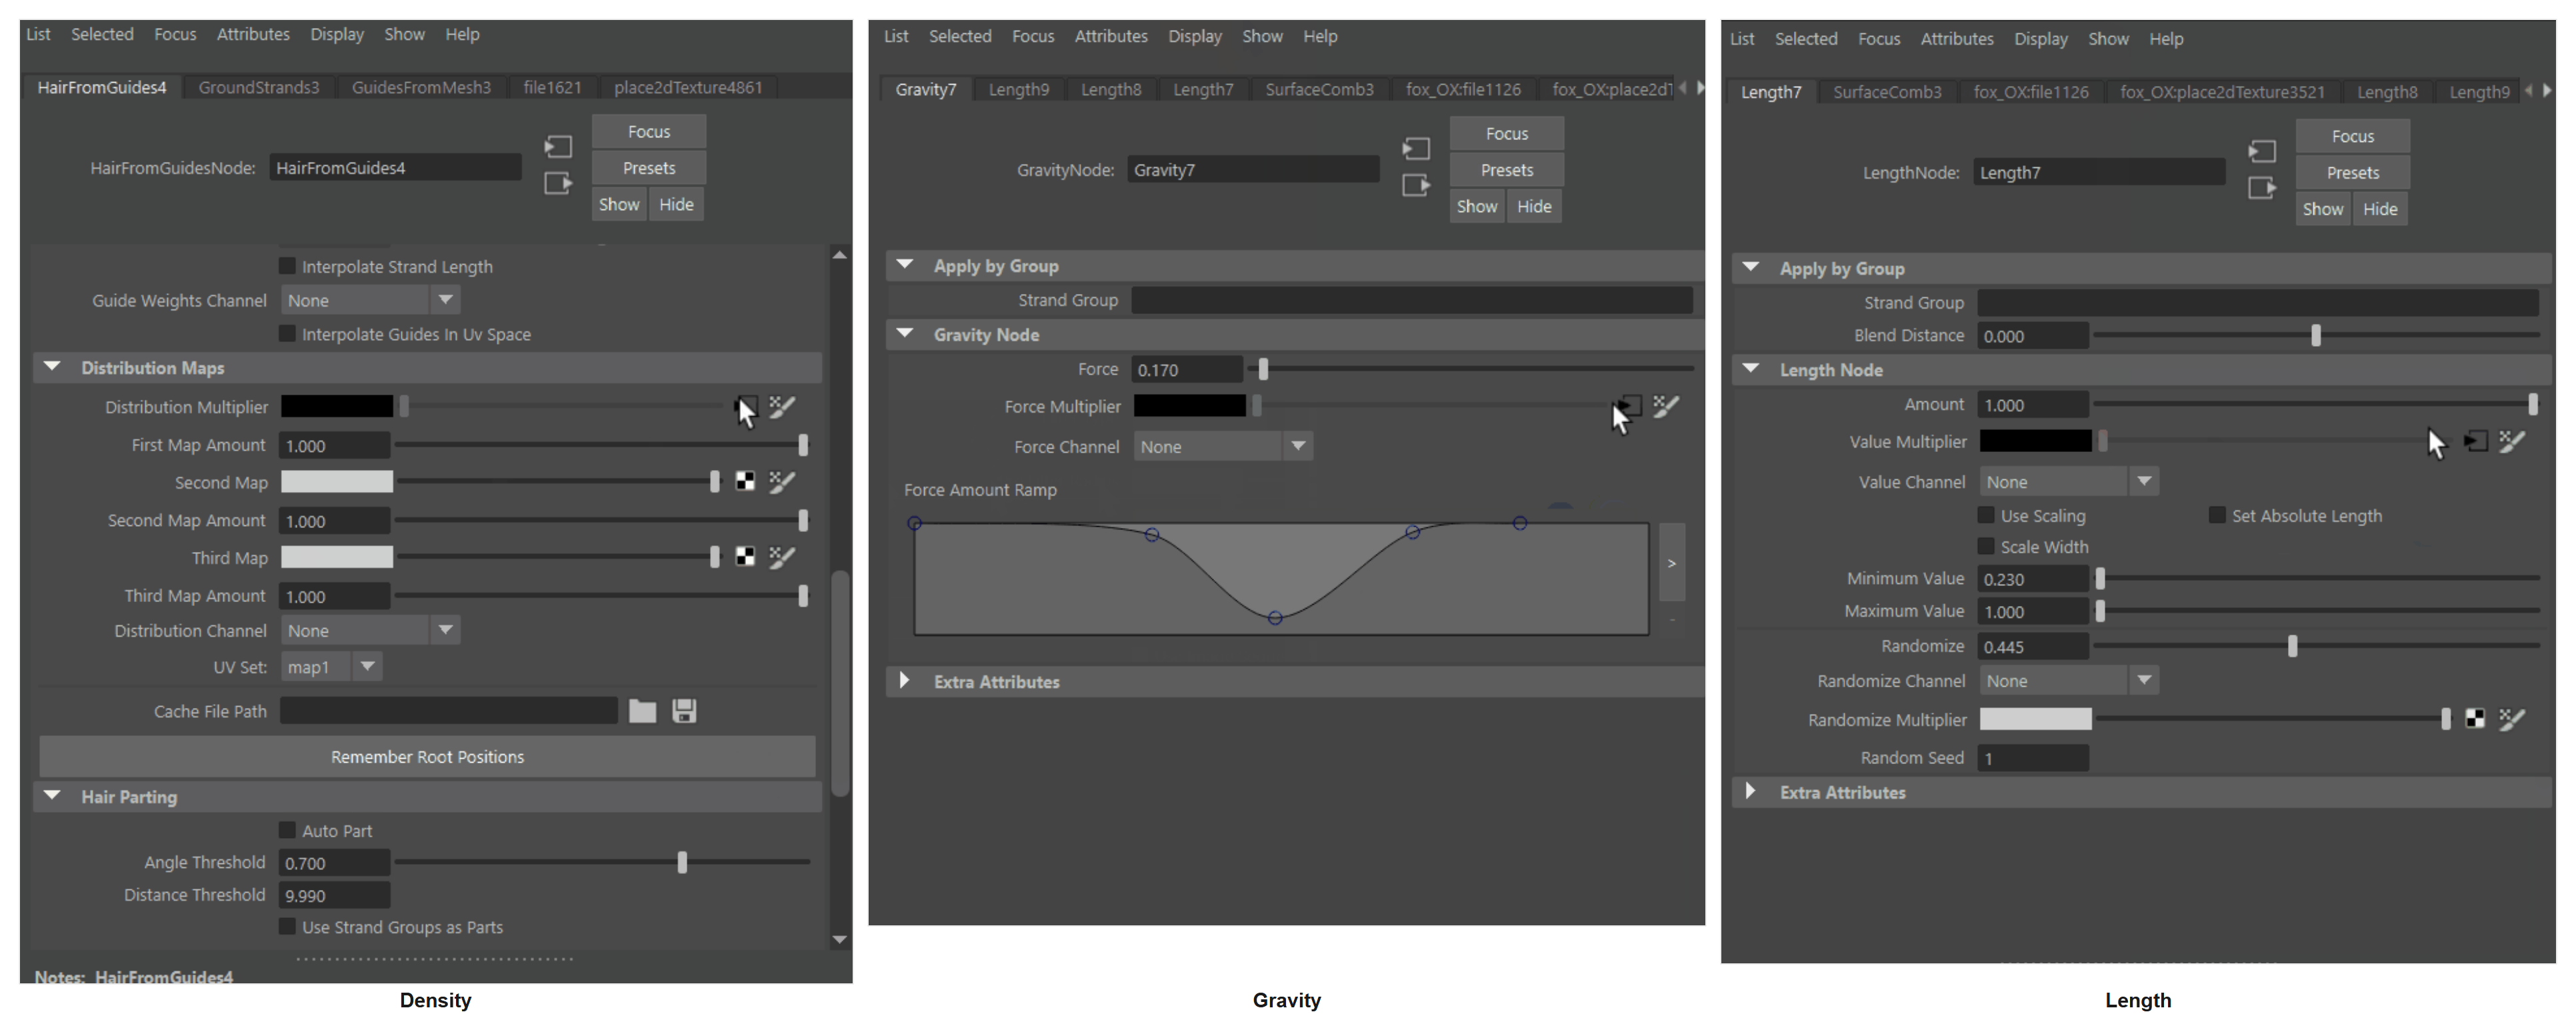
Task: Click the Minimum Value input field
Action: point(2033,579)
